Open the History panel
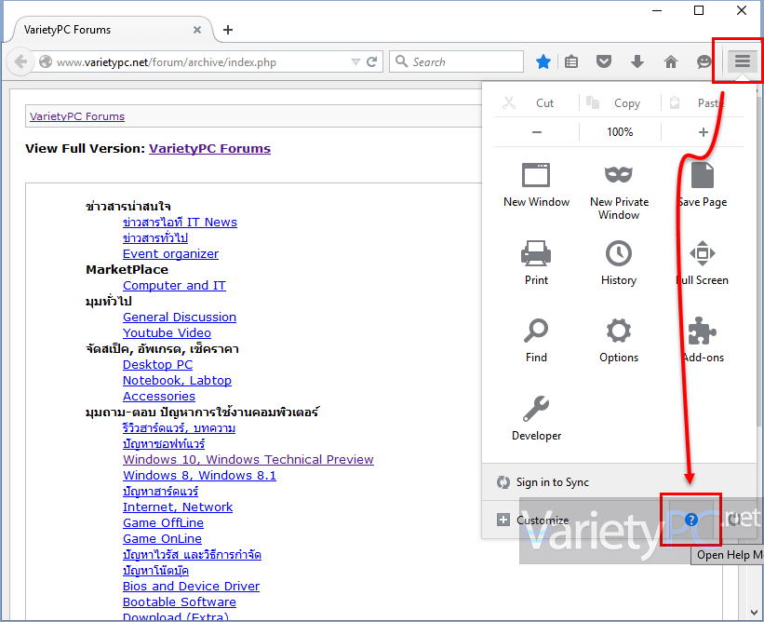Viewport: 764px width, 622px height. 619,263
